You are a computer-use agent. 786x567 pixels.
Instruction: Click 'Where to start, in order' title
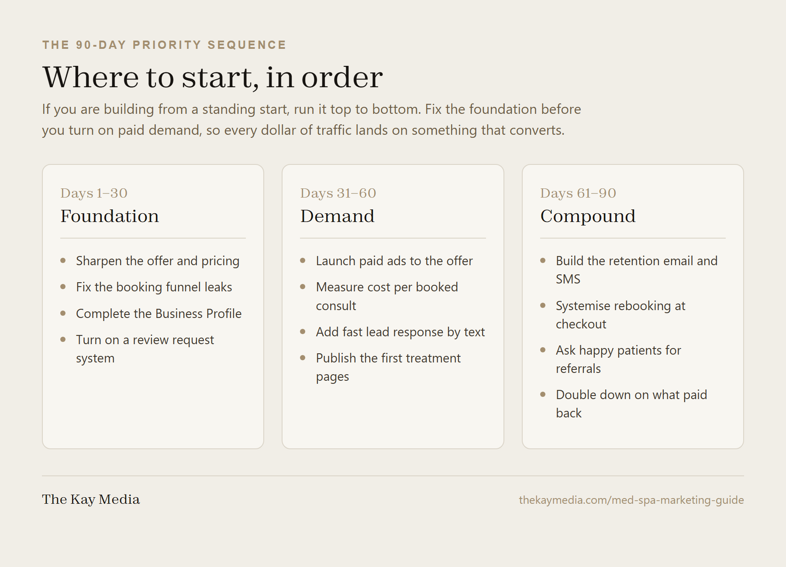click(213, 77)
